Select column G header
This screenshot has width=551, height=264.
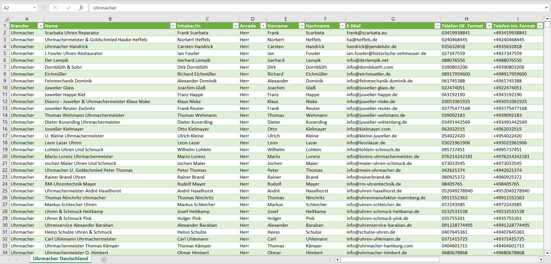(393, 19)
